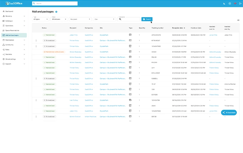Open the Recipient filter dropdown
Viewport: 243px width, 153px height.
(x=80, y=19)
